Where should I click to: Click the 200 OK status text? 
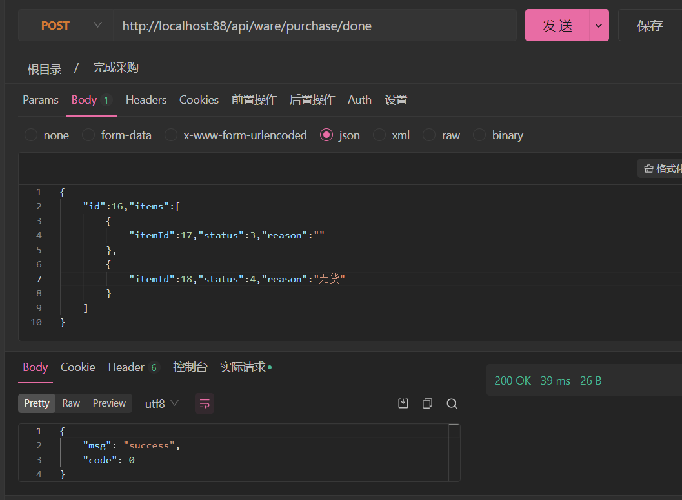point(512,381)
